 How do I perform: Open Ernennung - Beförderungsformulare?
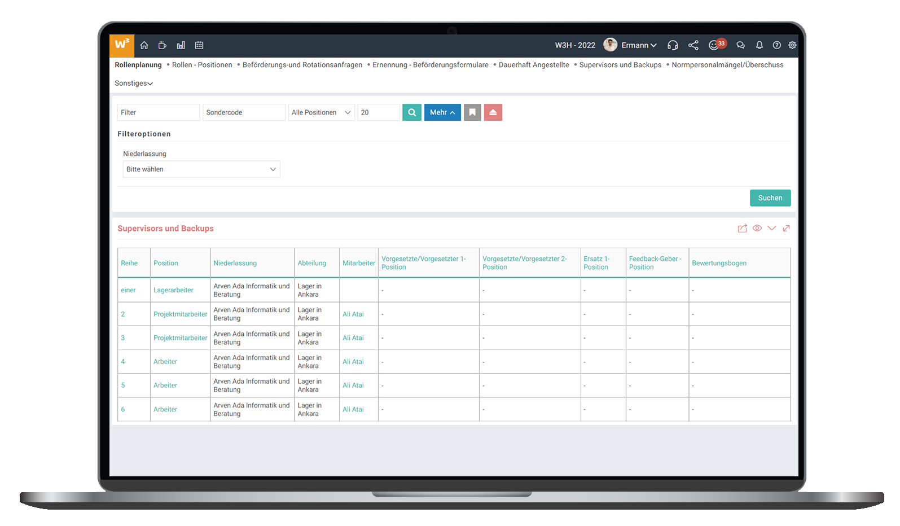tap(431, 65)
